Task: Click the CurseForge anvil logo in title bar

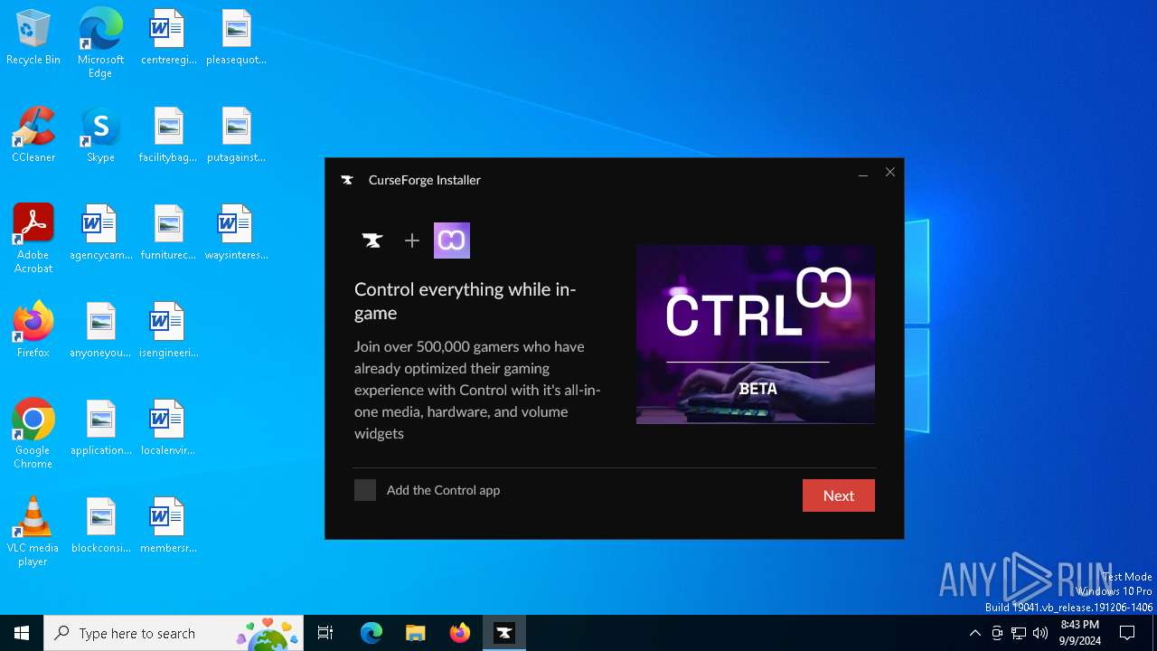Action: click(347, 180)
